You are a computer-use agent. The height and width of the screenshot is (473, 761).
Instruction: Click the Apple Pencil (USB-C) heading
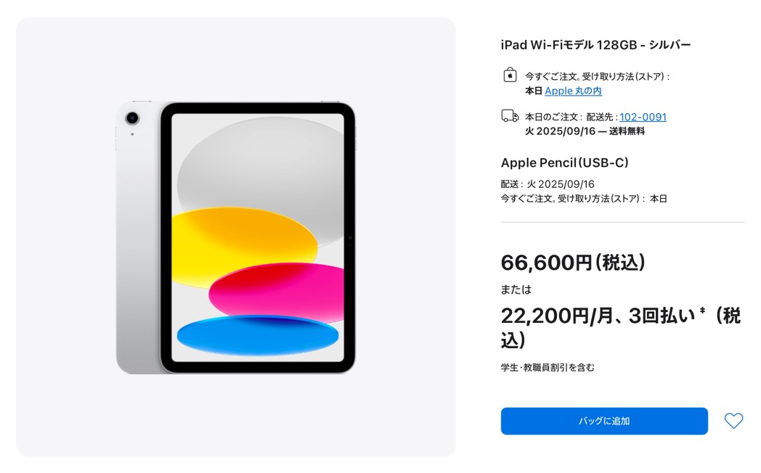564,163
